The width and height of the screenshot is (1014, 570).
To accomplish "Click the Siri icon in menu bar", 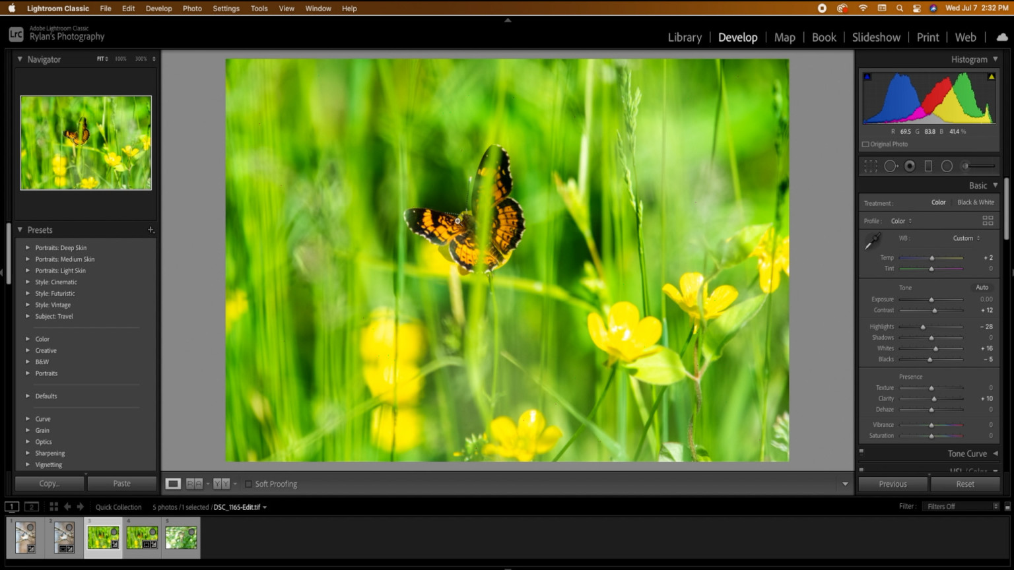I will [x=933, y=9].
